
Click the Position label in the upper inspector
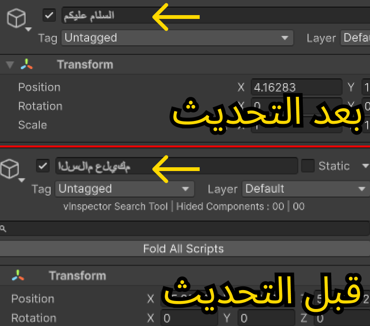coord(39,87)
